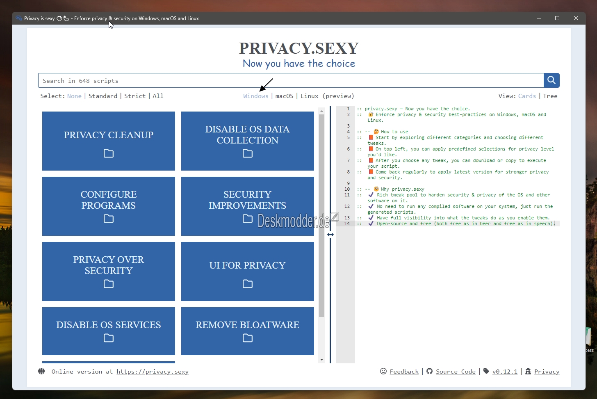Click code line 10 'Why privacy.sexy'
The image size is (597, 399).
[391, 189]
